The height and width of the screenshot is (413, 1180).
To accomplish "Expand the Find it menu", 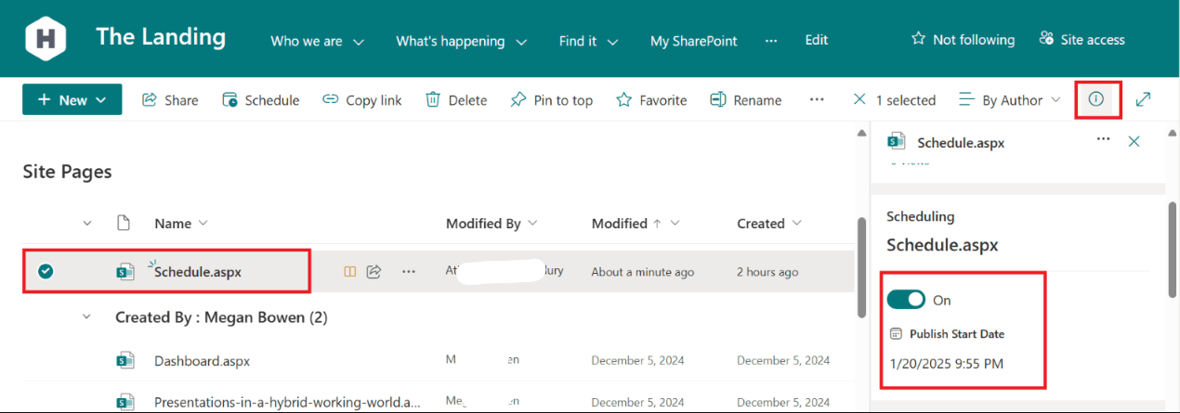I will click(589, 41).
